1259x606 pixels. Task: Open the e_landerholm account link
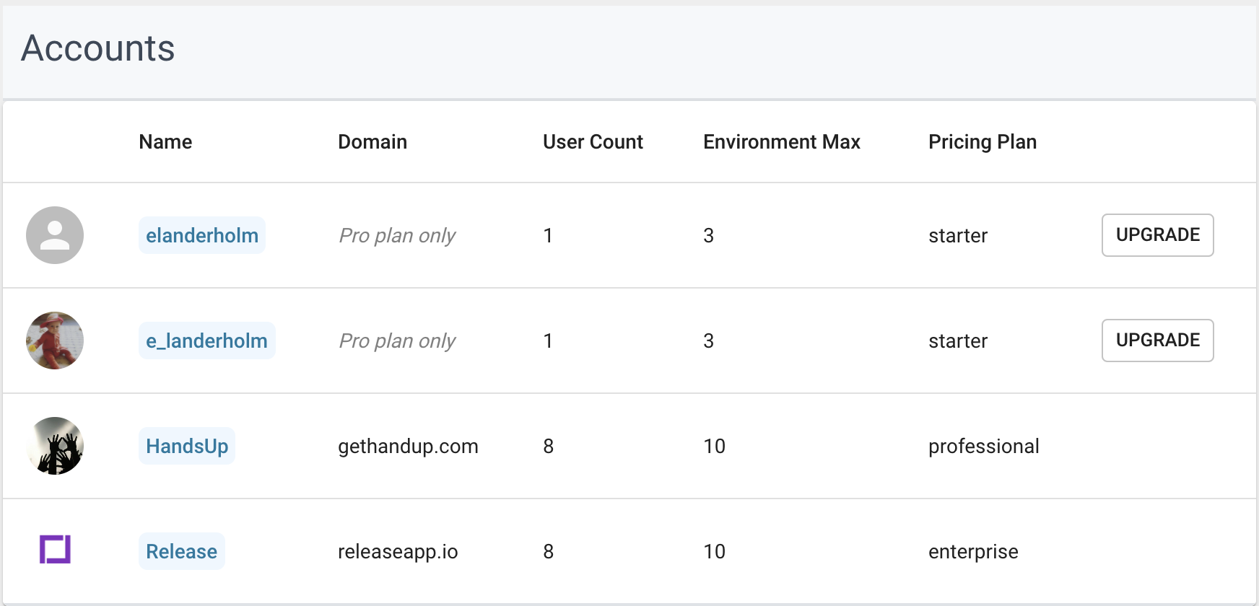point(206,341)
